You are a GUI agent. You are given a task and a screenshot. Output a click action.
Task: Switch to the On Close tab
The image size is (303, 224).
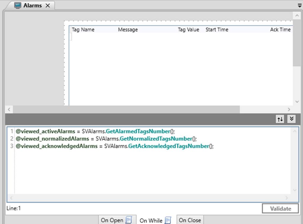point(190,220)
